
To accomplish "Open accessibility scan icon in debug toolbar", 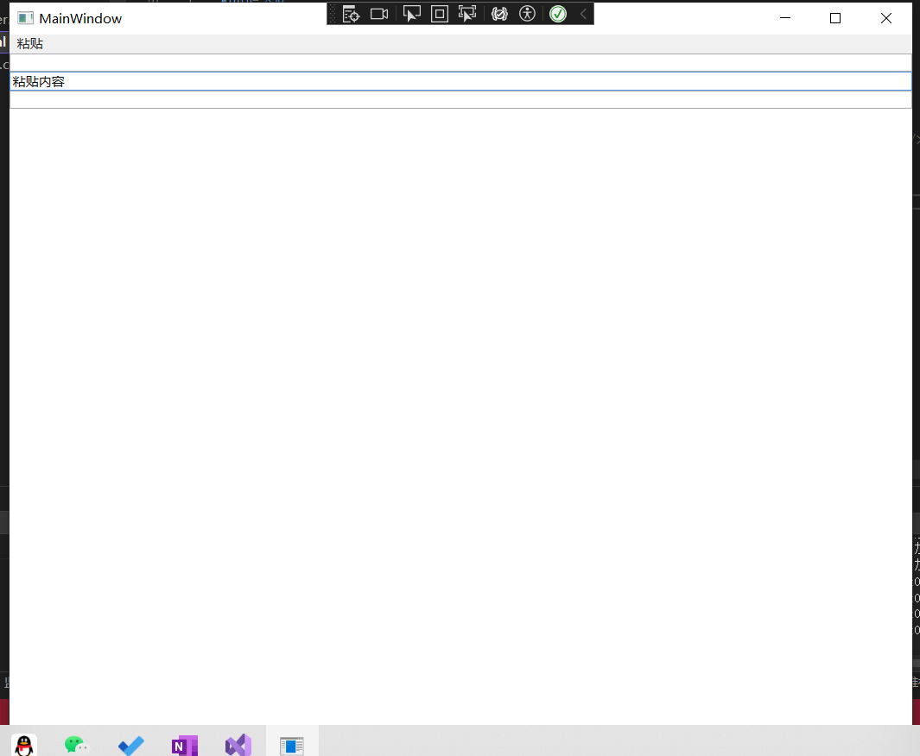I will (528, 14).
